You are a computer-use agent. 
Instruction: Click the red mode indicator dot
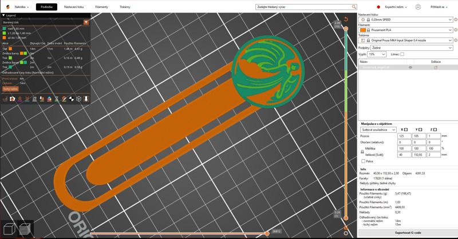378,7
